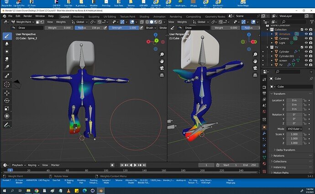Viewport: 315px width, 194px height.
Task: Click the outliner filter funnel icon
Action: [x=312, y=22]
